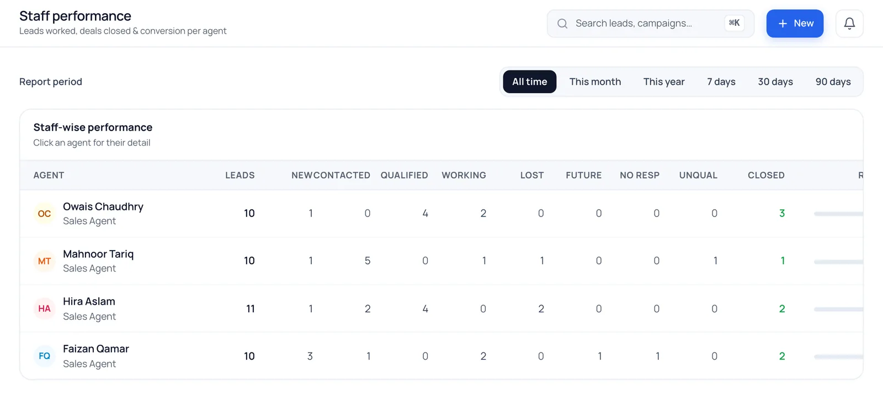The height and width of the screenshot is (407, 883).
Task: Click the CLOSED column header
Action: (x=766, y=175)
